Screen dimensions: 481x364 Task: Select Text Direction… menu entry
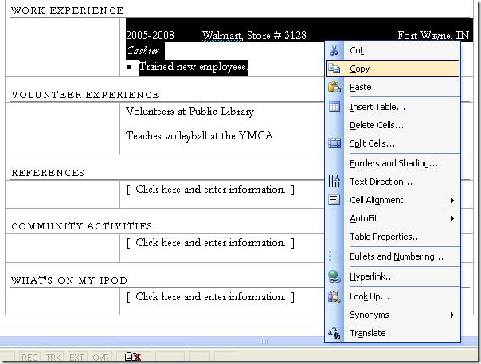393,182
